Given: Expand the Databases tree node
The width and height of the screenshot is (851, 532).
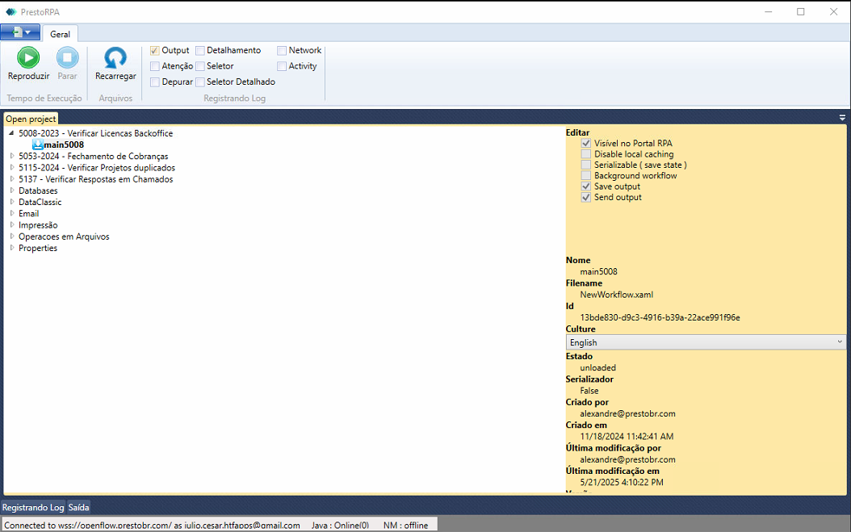Looking at the screenshot, I should (x=12, y=191).
